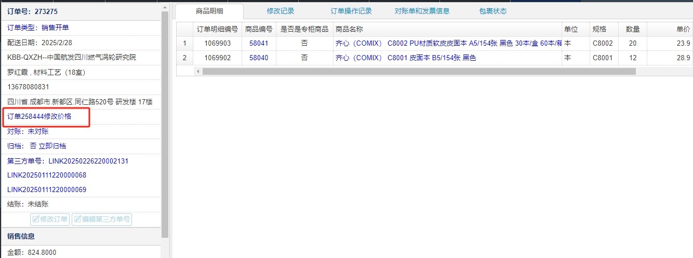Open the 商品明细 tab
693x258 pixels.
[209, 11]
